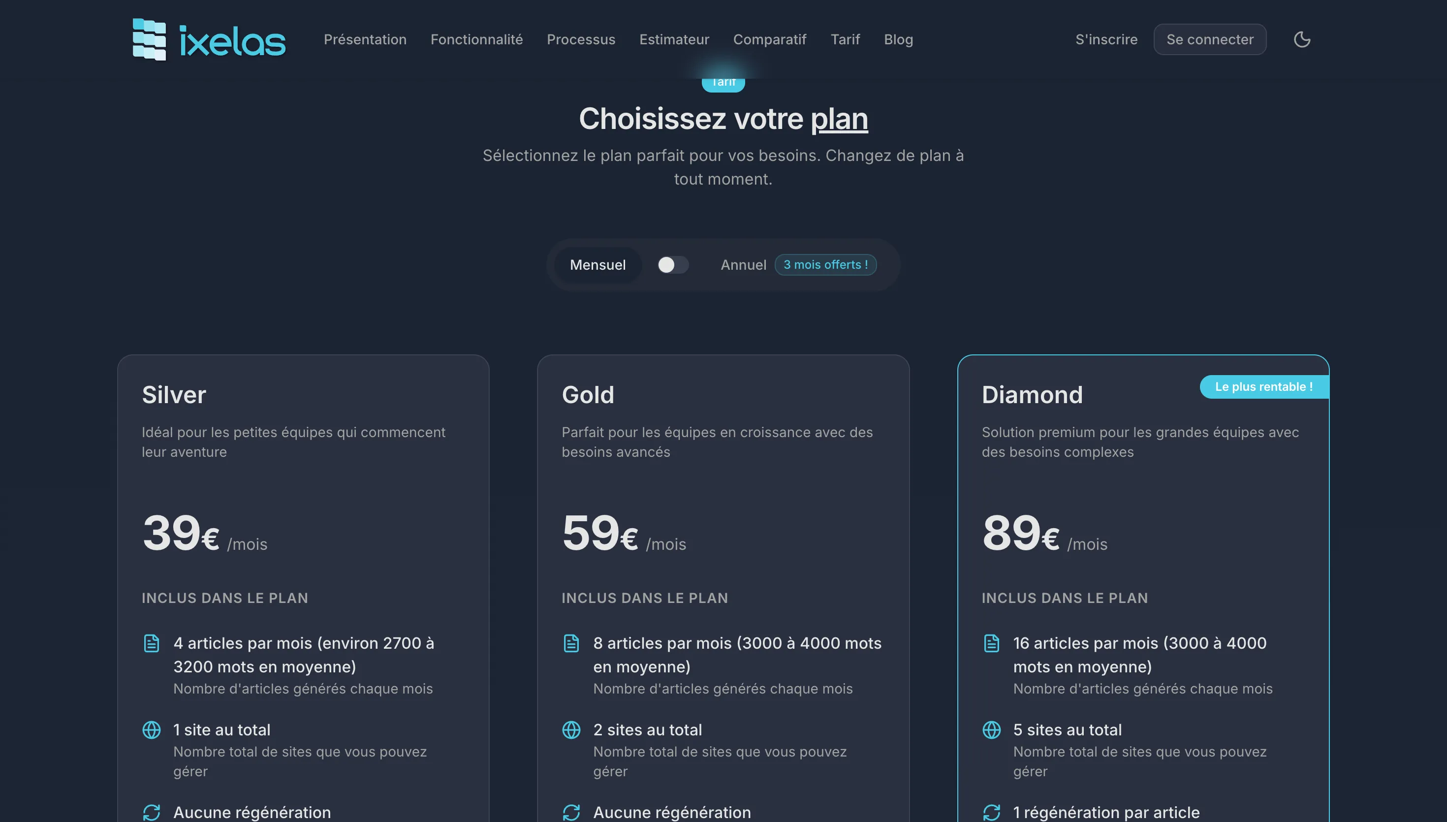Open the Comparatif nav link

click(769, 39)
